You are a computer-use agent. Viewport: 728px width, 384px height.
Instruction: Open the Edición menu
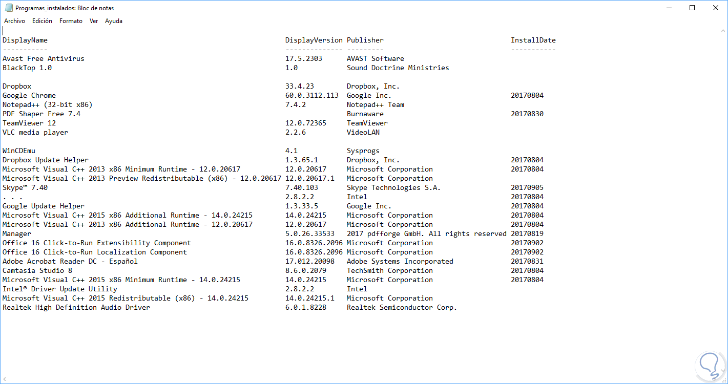tap(42, 21)
